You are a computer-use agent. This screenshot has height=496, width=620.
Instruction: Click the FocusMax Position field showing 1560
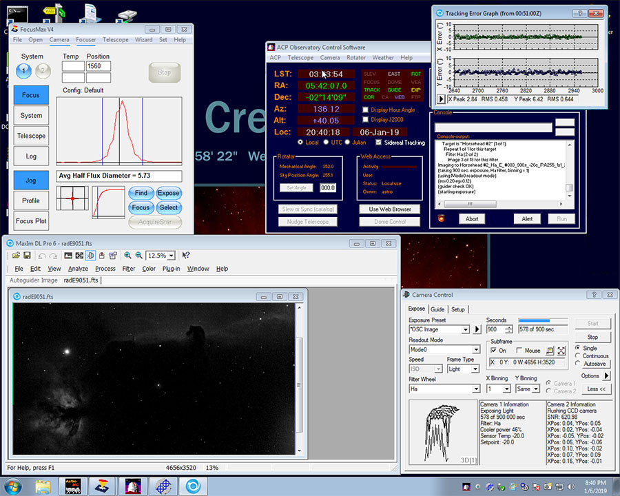pyautogui.click(x=99, y=66)
